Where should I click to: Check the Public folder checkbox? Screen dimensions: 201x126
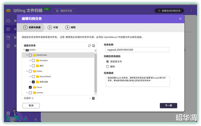click(30, 71)
